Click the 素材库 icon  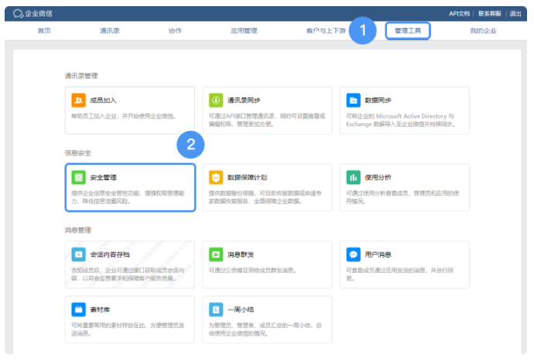pos(78,309)
